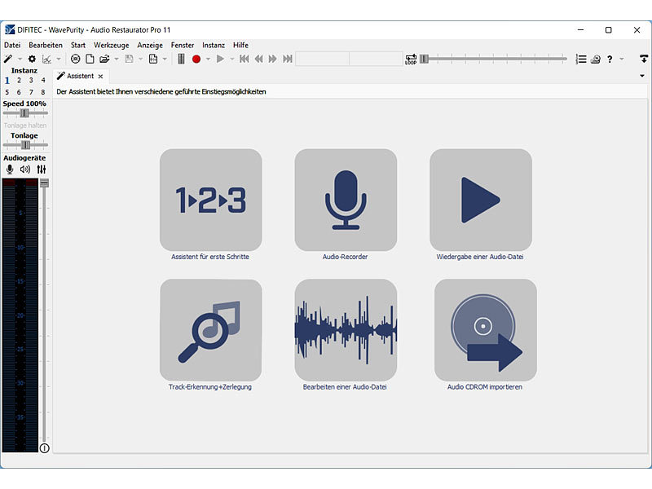Launch Assistent für erste Schritte tile
The width and height of the screenshot is (652, 489).
tap(211, 200)
